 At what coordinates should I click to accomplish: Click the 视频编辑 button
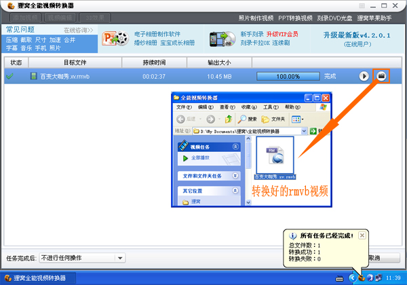[x=60, y=18]
